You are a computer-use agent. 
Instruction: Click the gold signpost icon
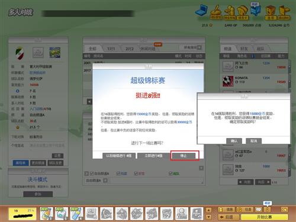pos(284,12)
